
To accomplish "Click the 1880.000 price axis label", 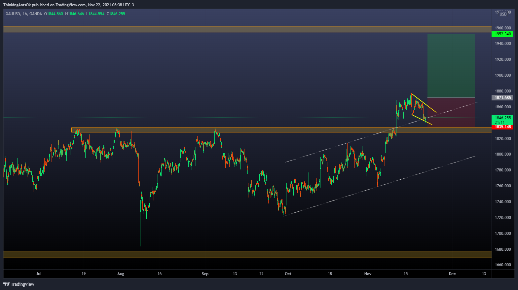I will [503, 91].
